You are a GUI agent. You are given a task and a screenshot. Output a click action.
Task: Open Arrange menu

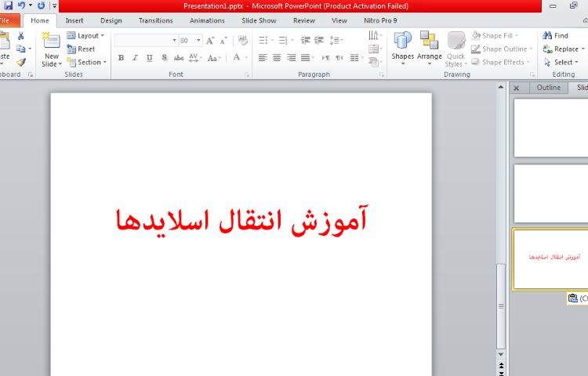coord(430,49)
